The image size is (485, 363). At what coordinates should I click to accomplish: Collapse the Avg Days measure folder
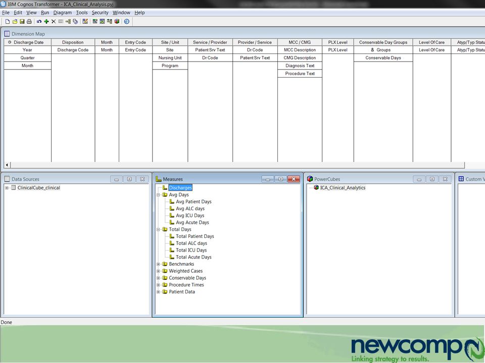pos(158,195)
